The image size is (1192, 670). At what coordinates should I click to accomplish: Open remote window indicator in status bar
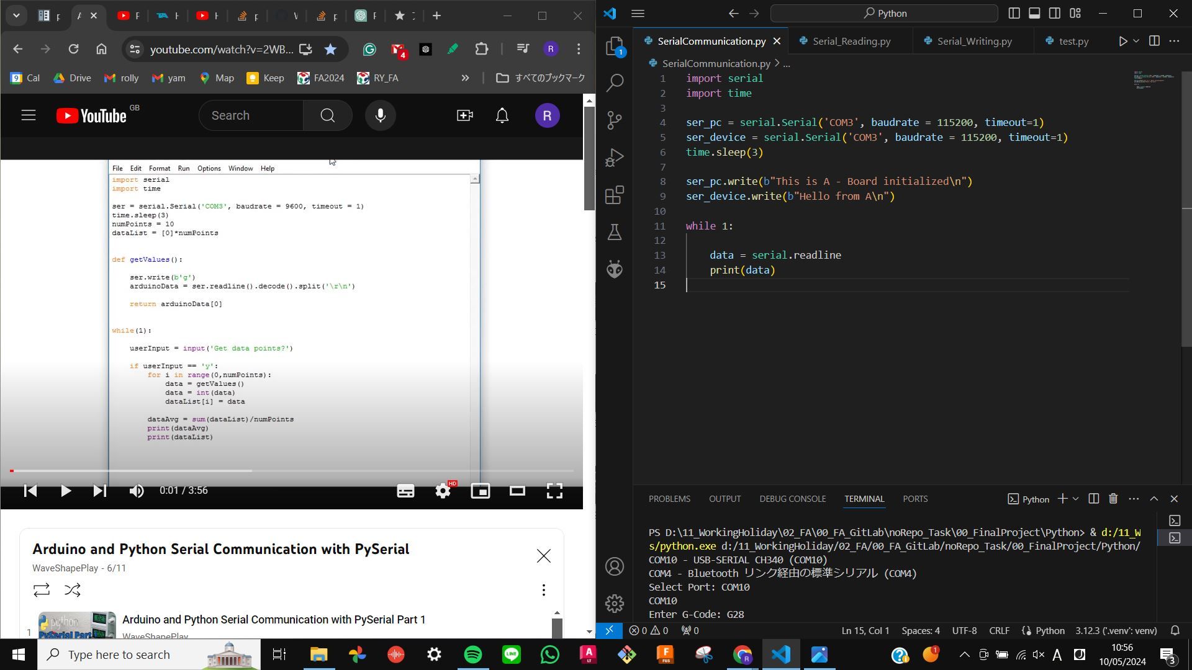(609, 630)
